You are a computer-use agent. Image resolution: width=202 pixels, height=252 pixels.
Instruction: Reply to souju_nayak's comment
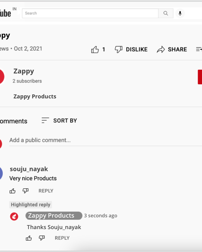pos(46,191)
